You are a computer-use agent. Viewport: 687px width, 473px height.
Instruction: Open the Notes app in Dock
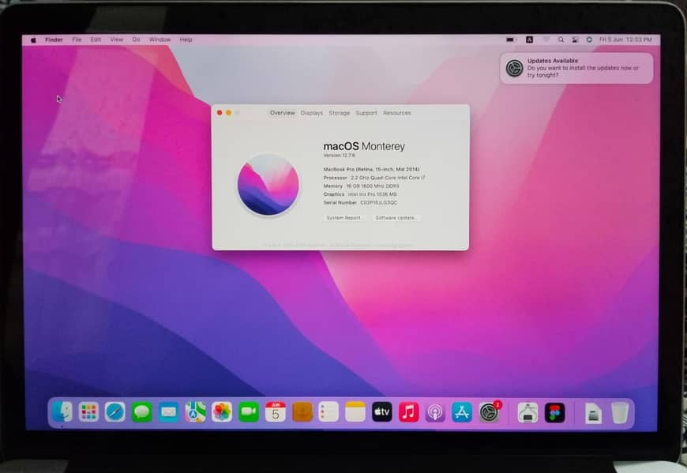tap(355, 412)
